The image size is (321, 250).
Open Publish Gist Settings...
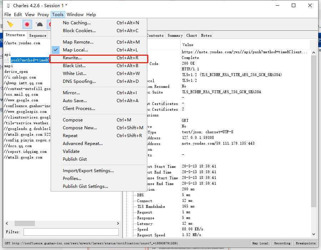[99, 186]
